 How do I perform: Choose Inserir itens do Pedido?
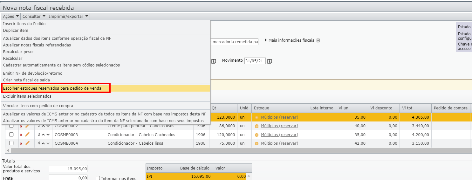pyautogui.click(x=105, y=24)
